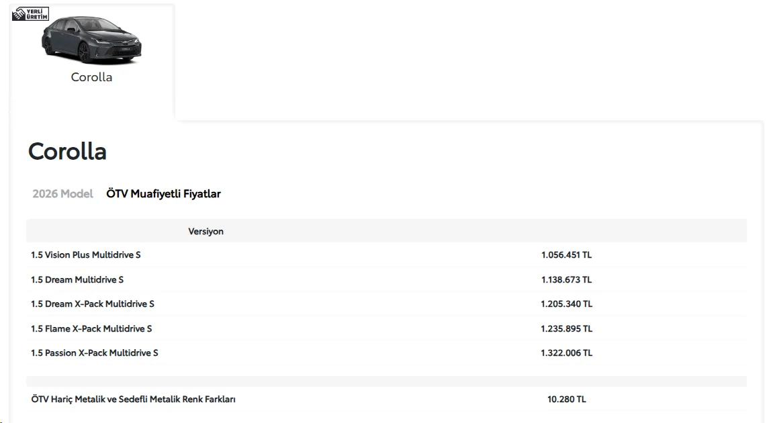775x423 pixels.
Task: Select the Corolla car thumbnail image
Action: point(91,40)
